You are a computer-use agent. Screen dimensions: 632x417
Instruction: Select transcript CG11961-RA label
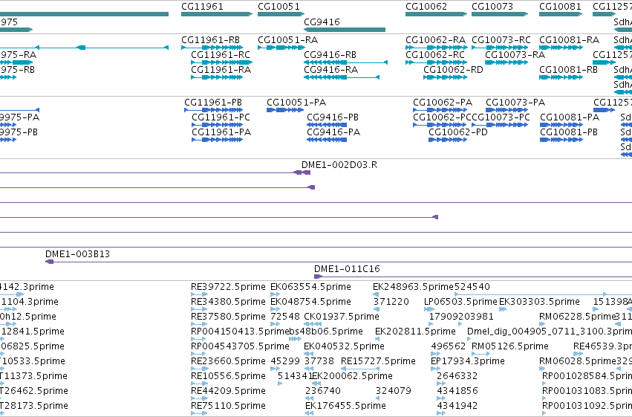coord(221,70)
